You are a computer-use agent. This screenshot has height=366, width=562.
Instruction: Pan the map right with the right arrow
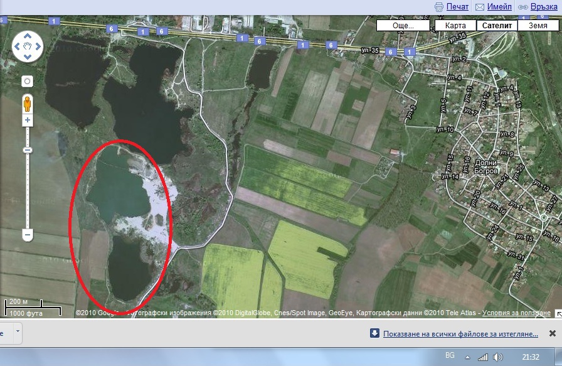(38, 46)
